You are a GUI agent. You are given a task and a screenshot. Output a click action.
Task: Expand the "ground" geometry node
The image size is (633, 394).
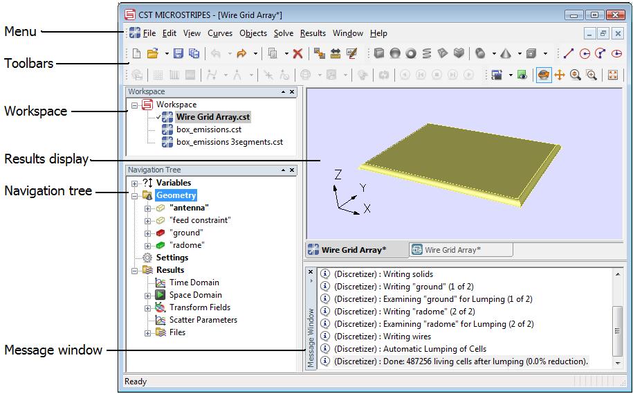148,233
